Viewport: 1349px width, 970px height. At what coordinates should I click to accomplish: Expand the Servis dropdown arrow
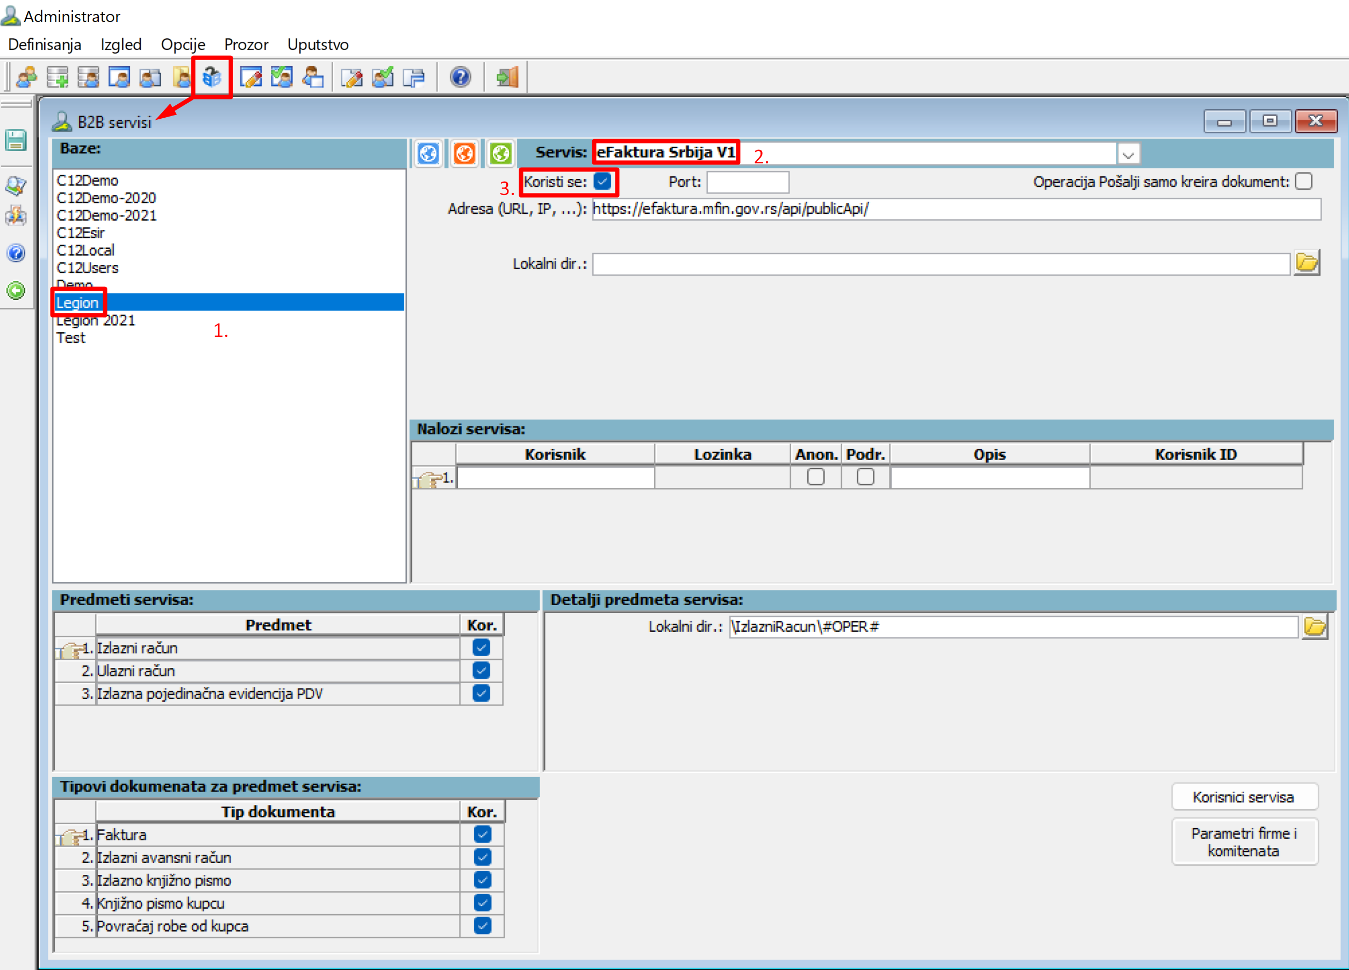point(1128,155)
